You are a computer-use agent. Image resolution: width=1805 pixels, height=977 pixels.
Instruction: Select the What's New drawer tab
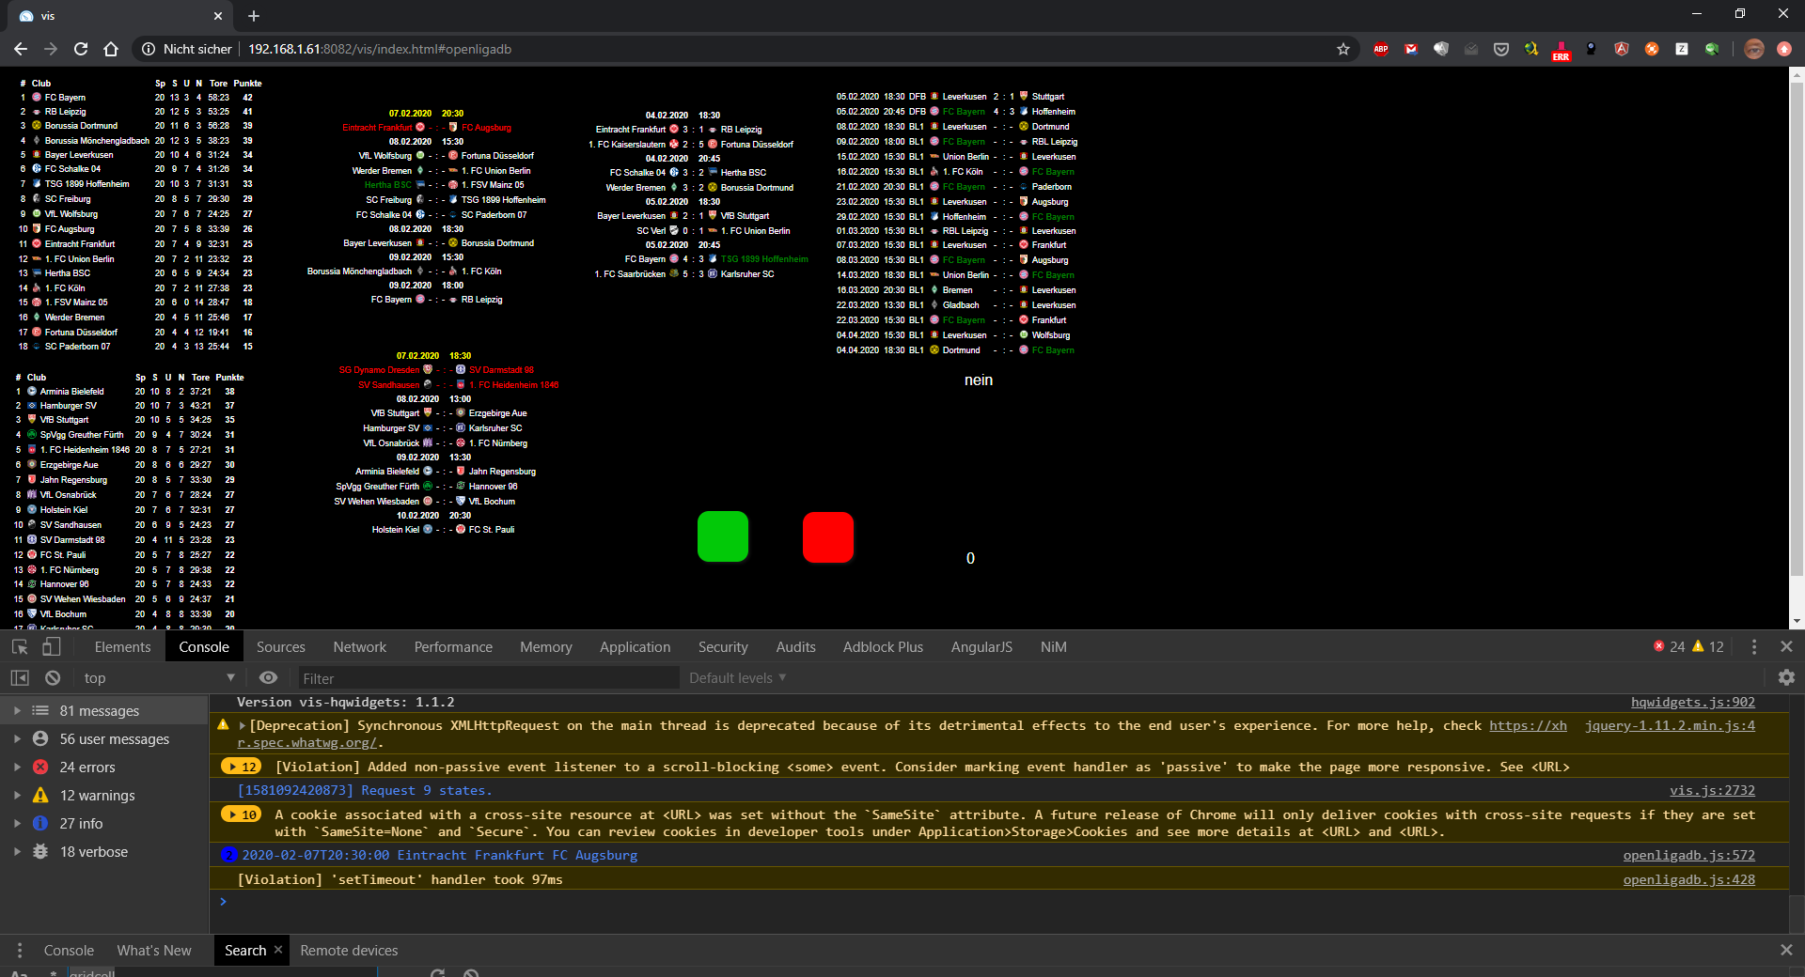click(x=154, y=950)
